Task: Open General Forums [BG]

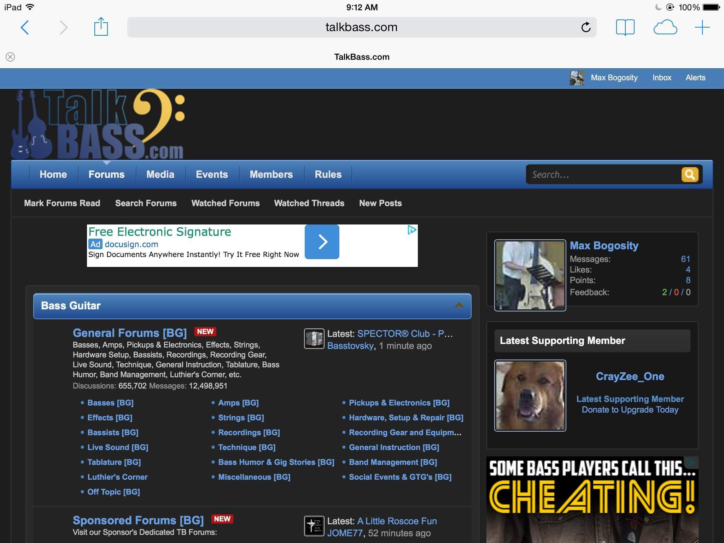Action: tap(130, 333)
